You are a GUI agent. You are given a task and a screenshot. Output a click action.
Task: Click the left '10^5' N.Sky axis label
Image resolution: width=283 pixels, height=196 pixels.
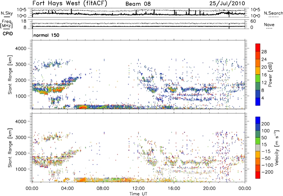pyautogui.click(x=22, y=10)
